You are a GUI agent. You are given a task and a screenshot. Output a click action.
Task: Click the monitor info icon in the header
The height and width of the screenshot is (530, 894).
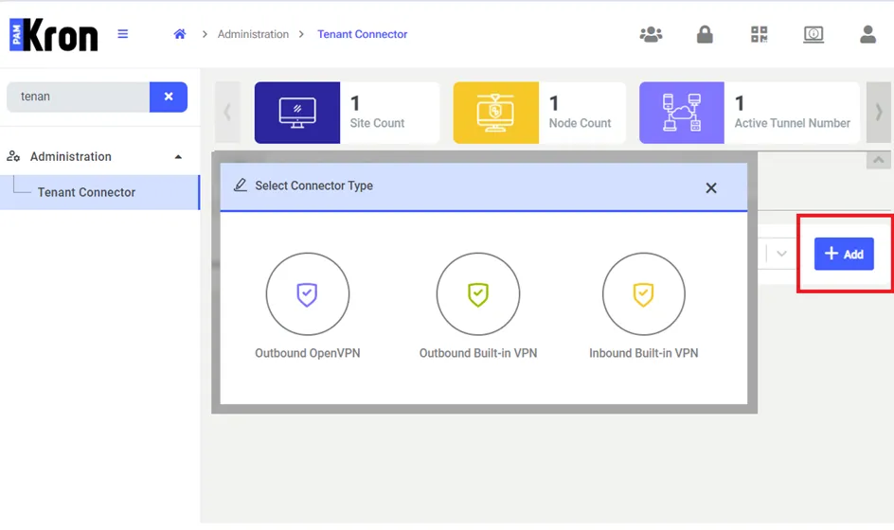(814, 35)
